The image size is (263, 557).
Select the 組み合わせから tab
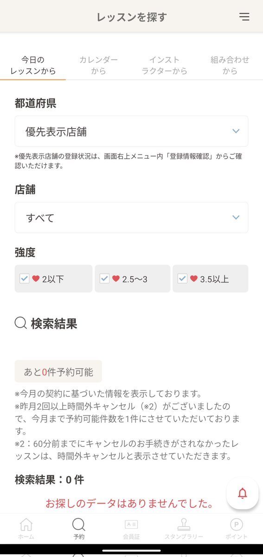click(x=230, y=65)
